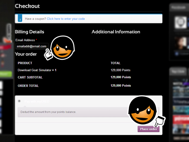
Task: Select the Pay with myCRED radio button
Action: (19, 101)
